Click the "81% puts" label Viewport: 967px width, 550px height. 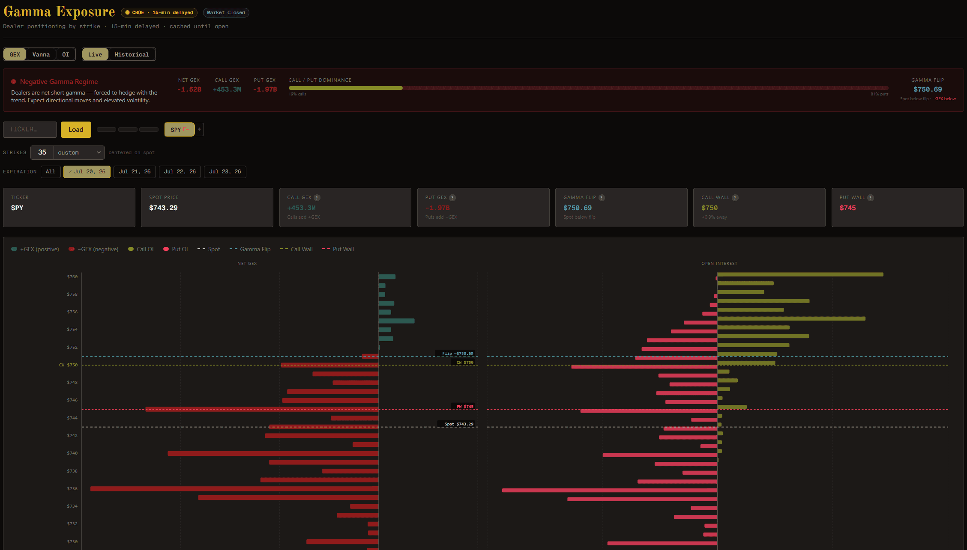(x=879, y=94)
